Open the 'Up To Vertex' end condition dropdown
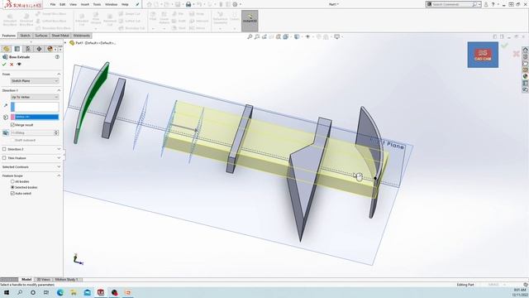The height and width of the screenshot is (298, 529). point(35,98)
